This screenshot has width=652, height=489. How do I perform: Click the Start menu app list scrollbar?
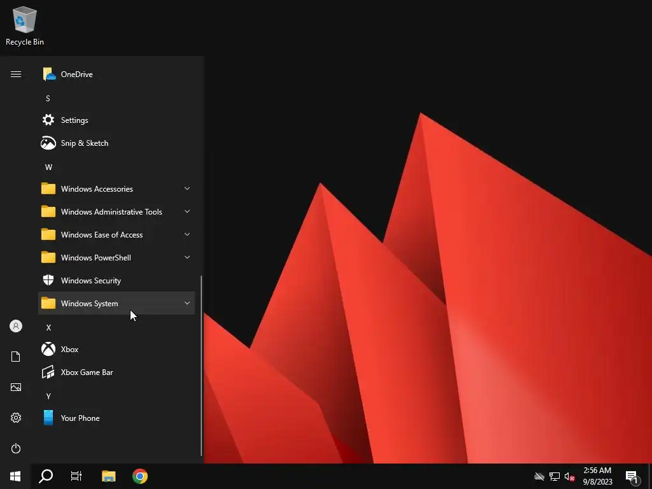(201, 365)
